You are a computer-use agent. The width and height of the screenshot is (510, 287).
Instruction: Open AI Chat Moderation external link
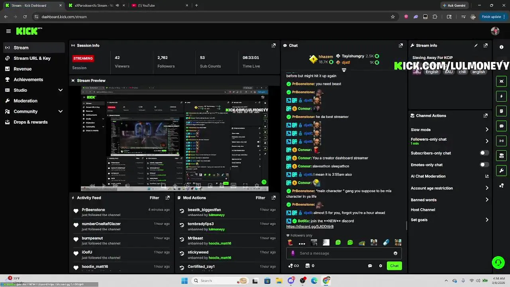point(487,176)
